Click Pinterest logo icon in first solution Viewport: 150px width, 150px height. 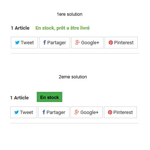coord(111,43)
